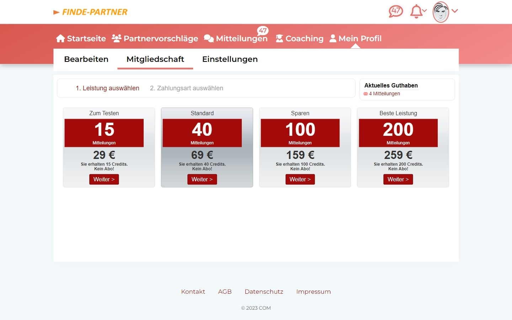Click Weiter on the Beste Leistung package
Image resolution: width=512 pixels, height=320 pixels.
(x=398, y=179)
